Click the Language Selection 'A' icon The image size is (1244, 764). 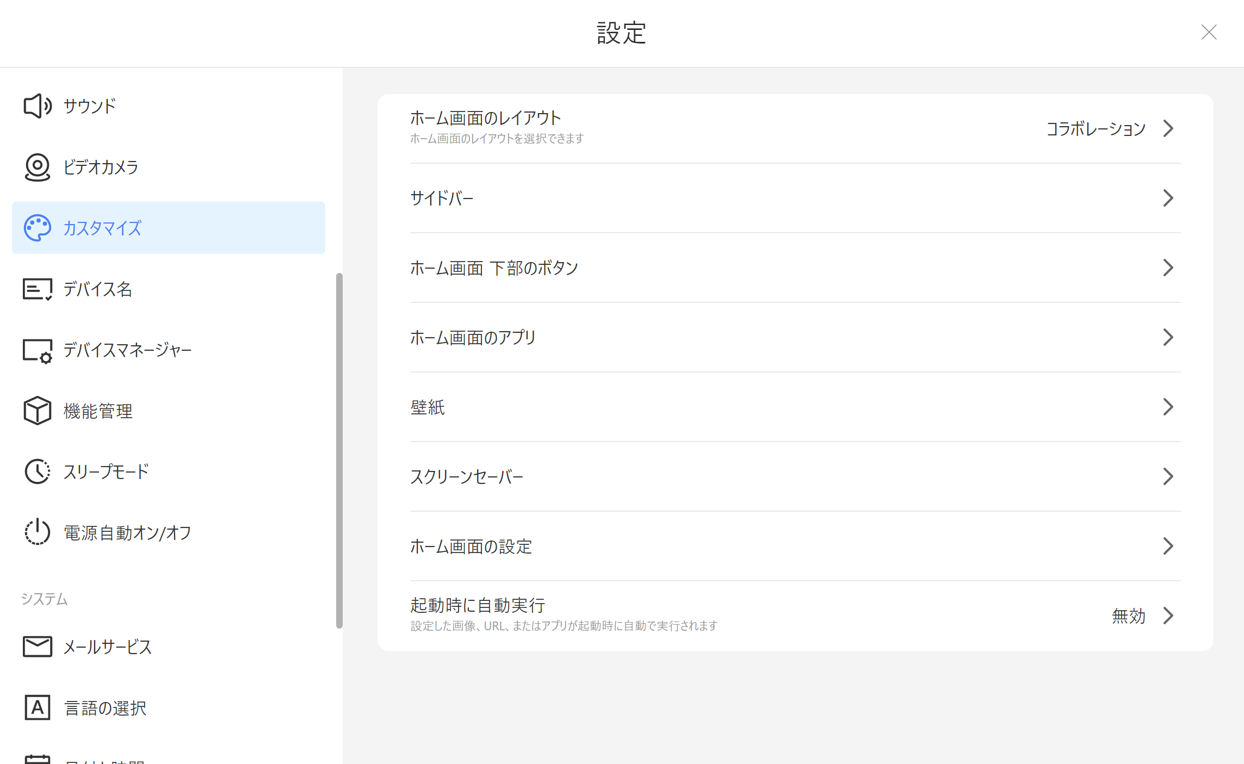37,707
